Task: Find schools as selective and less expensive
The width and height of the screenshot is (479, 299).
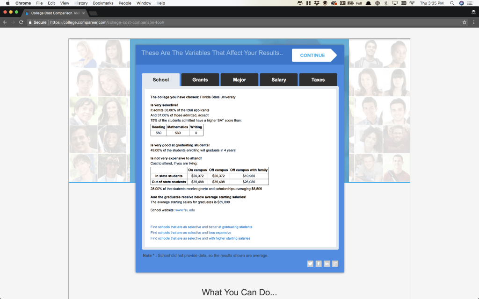Action: (191, 233)
